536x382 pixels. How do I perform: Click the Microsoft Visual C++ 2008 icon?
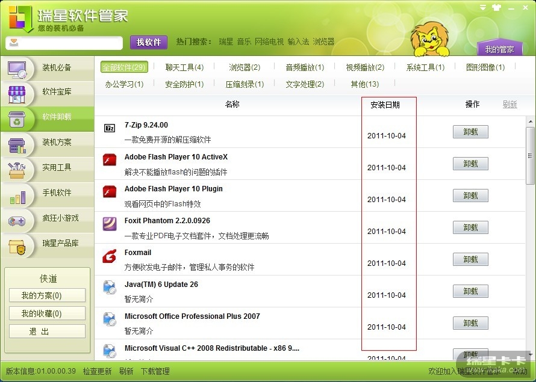(x=110, y=351)
